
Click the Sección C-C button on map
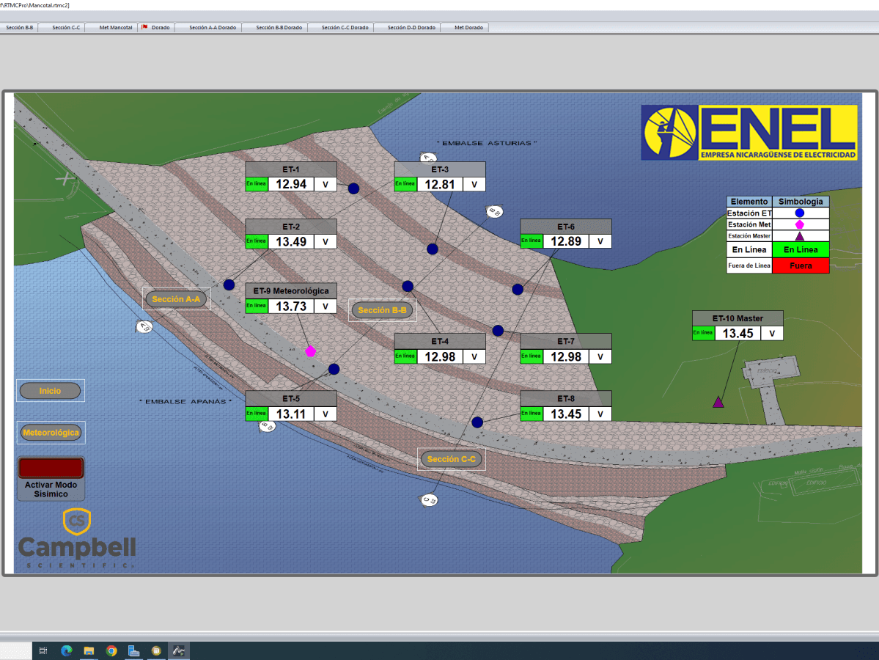[452, 458]
